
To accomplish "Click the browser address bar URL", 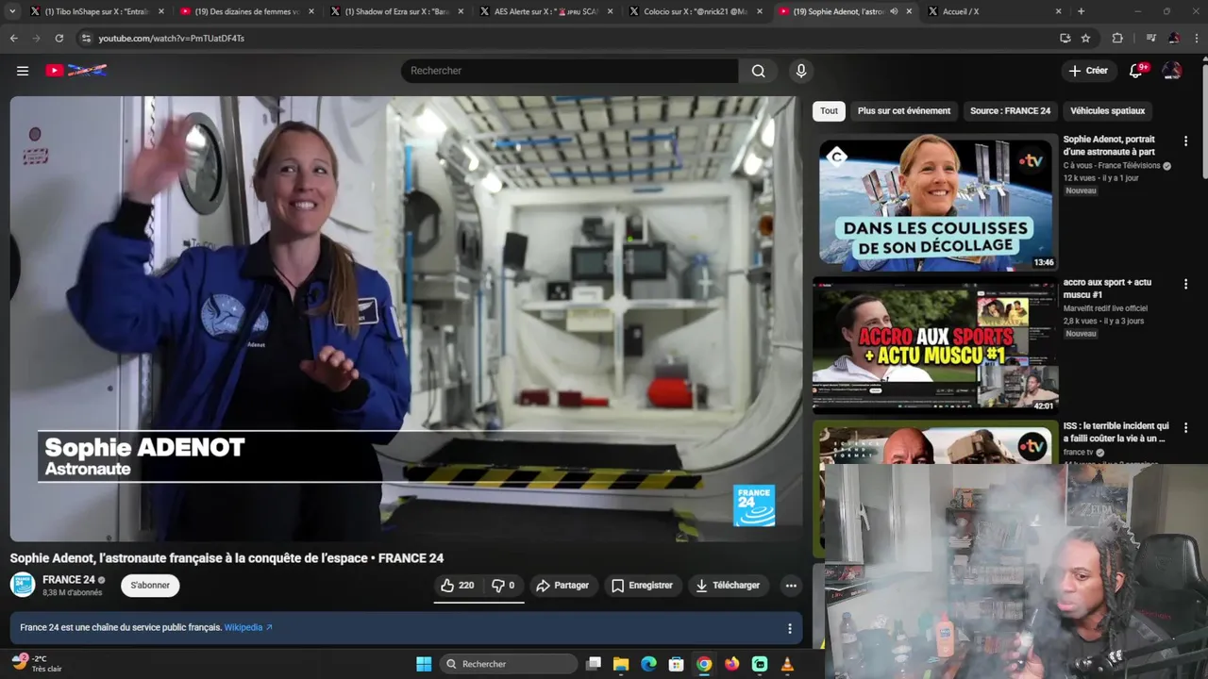I will pyautogui.click(x=172, y=39).
